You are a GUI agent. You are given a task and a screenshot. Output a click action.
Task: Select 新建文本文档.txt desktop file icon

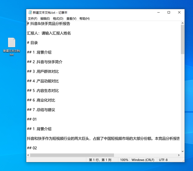pyautogui.click(x=11, y=47)
